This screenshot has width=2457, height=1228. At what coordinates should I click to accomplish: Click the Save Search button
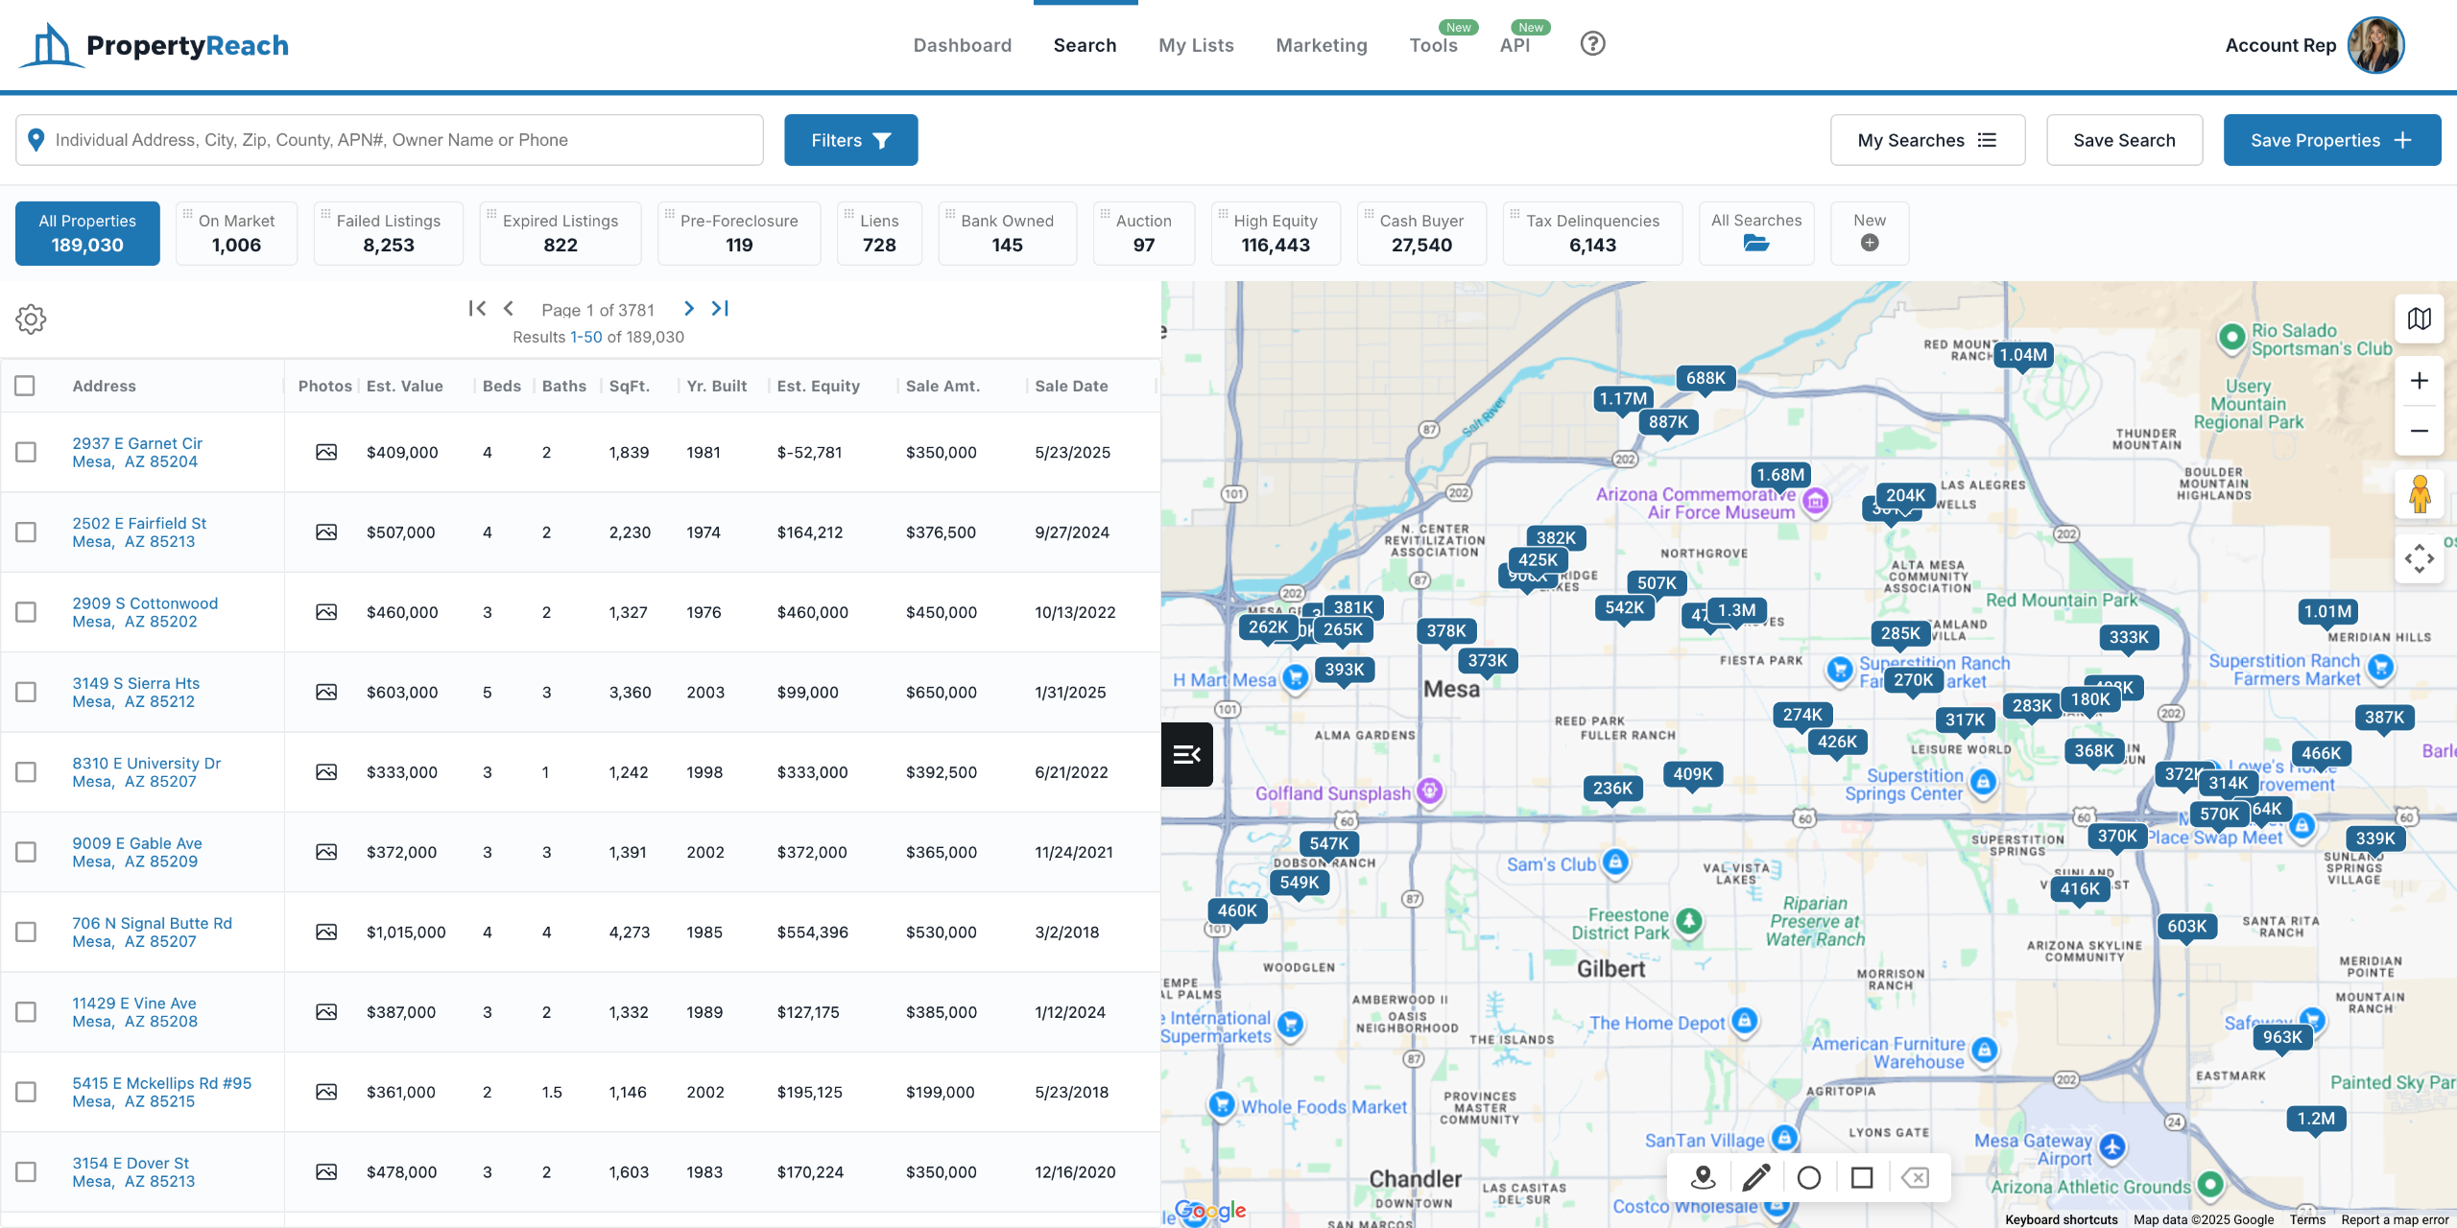coord(2124,140)
